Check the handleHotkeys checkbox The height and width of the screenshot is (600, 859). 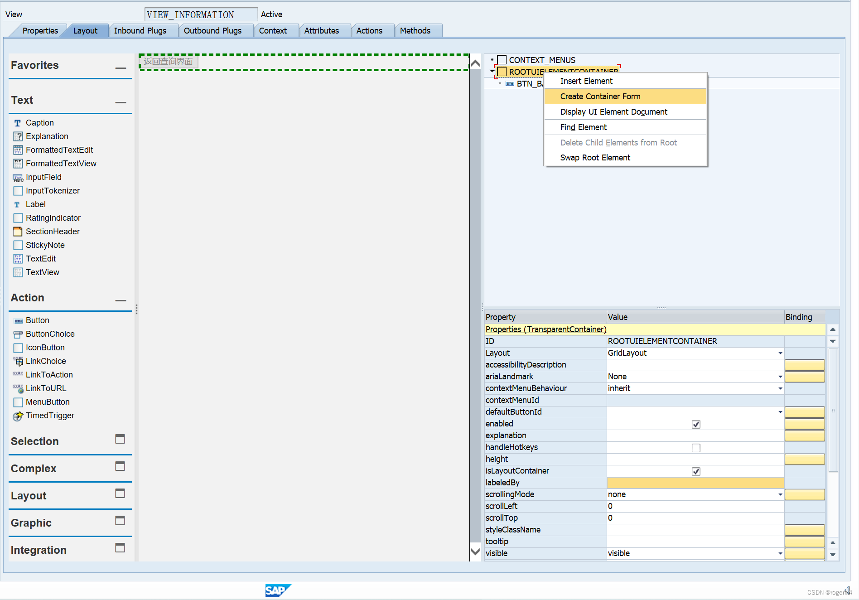tap(696, 448)
